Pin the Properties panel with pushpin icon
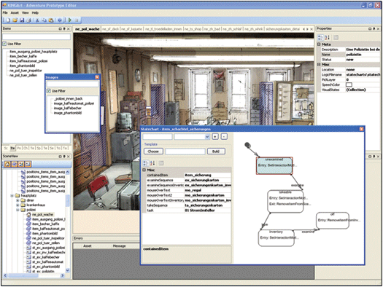 374,29
